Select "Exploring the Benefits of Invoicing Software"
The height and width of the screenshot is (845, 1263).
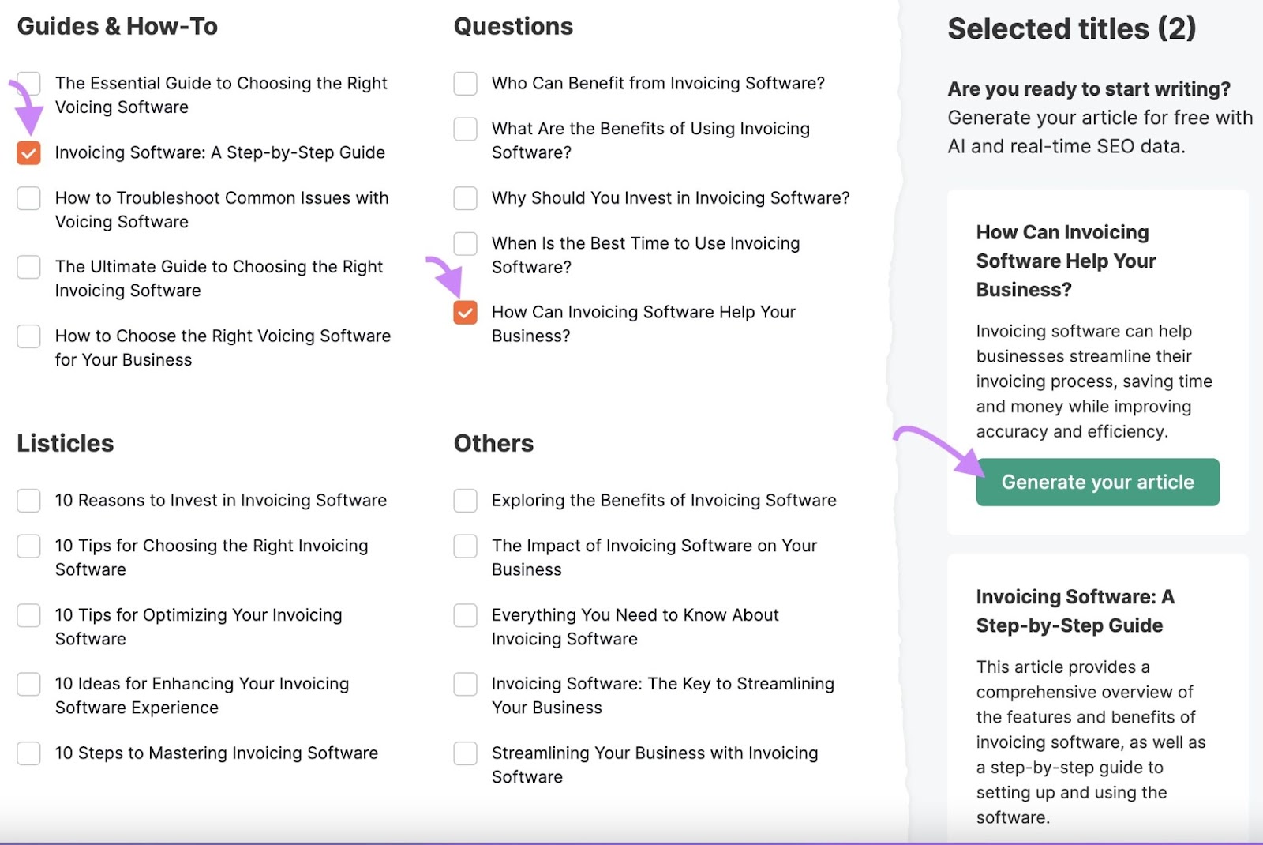(465, 500)
